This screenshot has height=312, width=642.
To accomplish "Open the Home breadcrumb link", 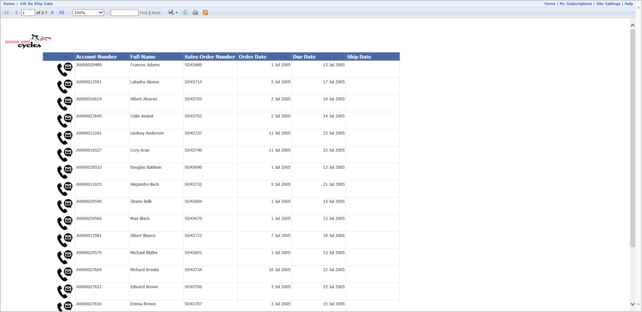I will 9,4.
